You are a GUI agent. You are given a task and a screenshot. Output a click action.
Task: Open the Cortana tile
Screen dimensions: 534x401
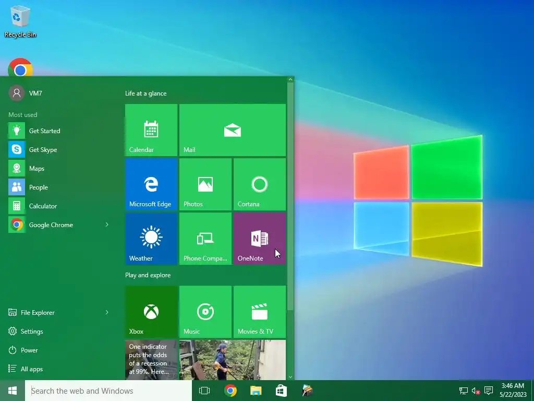point(260,184)
